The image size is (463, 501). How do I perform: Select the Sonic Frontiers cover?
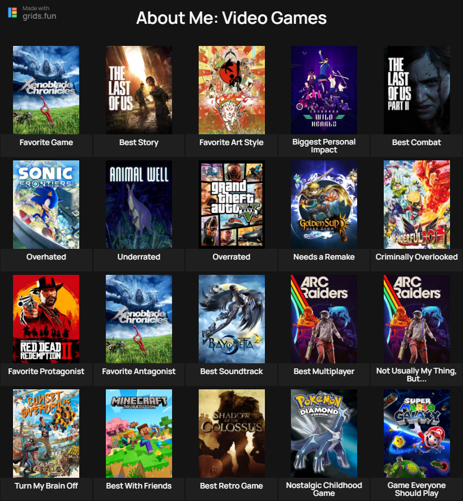pyautogui.click(x=46, y=205)
